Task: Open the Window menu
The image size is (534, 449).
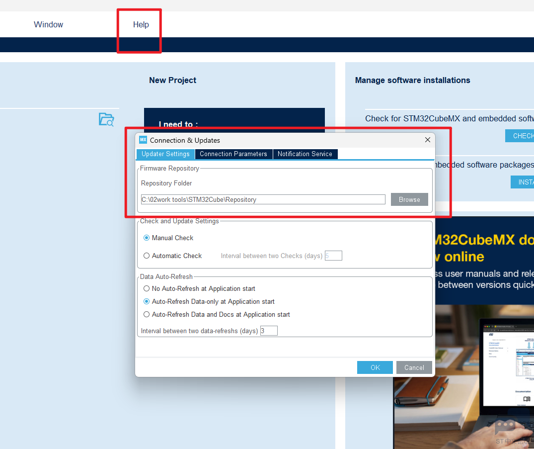Action: coord(48,24)
